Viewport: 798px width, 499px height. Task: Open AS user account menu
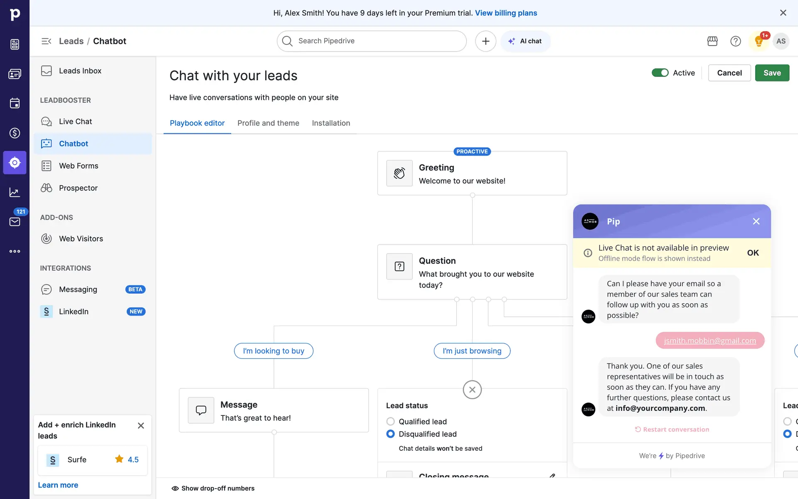tap(781, 41)
